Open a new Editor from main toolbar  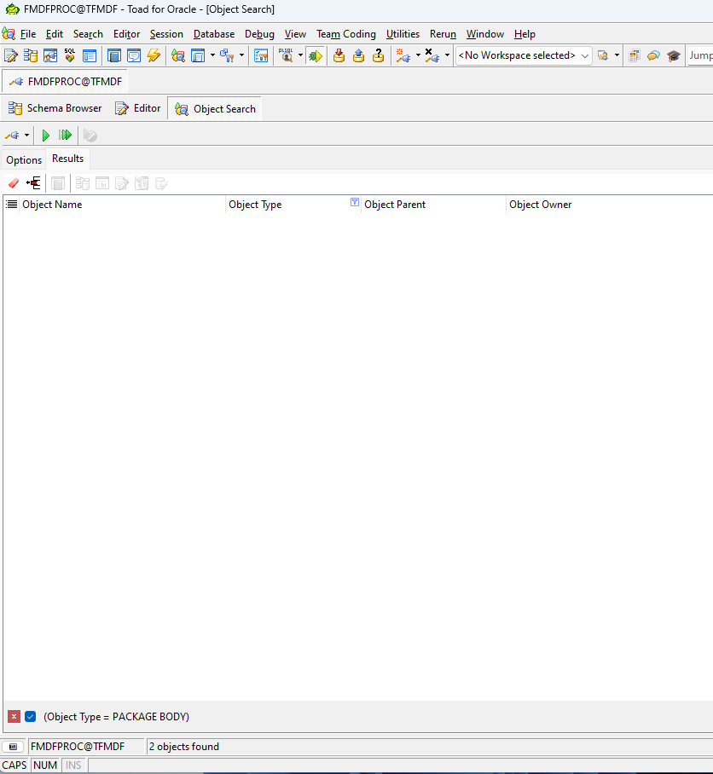pyautogui.click(x=11, y=55)
